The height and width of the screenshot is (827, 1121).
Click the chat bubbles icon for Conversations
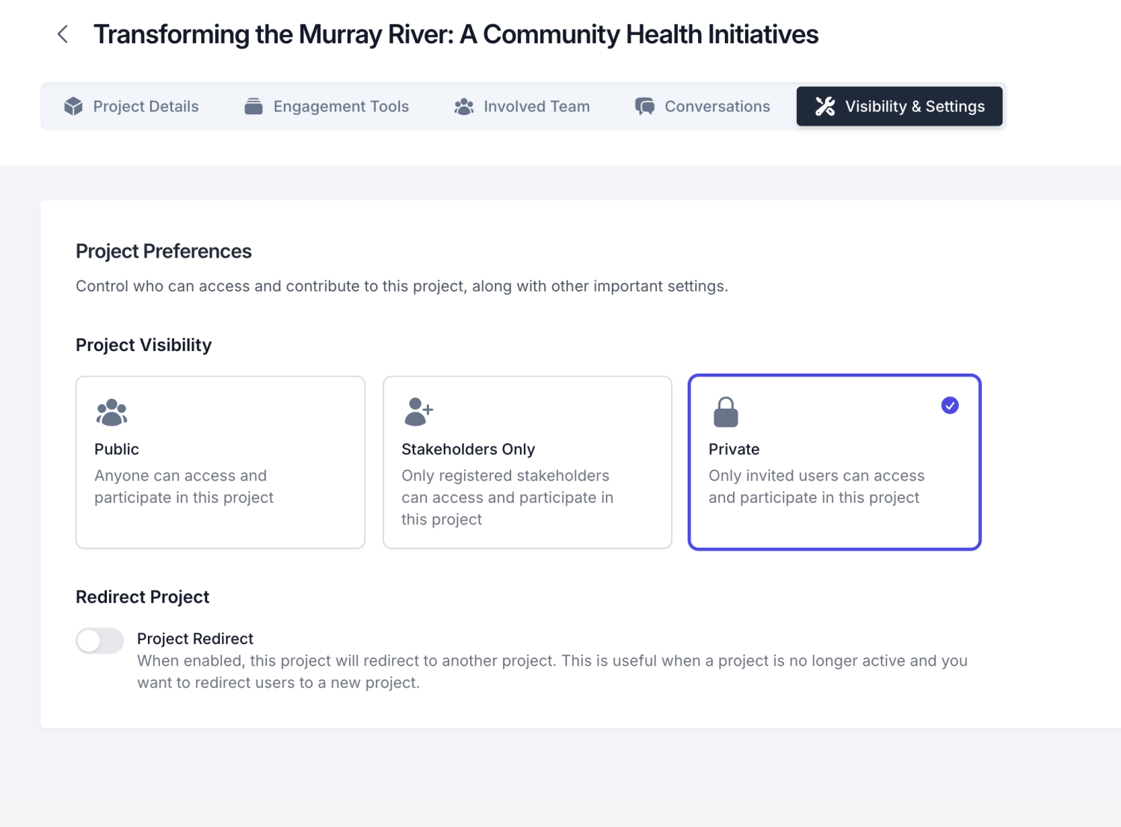(644, 107)
